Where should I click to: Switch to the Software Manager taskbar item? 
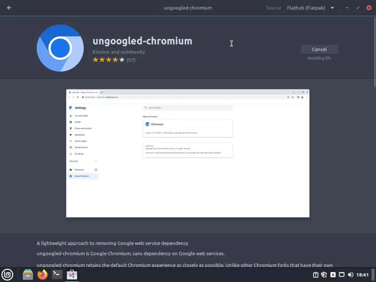[72, 275]
